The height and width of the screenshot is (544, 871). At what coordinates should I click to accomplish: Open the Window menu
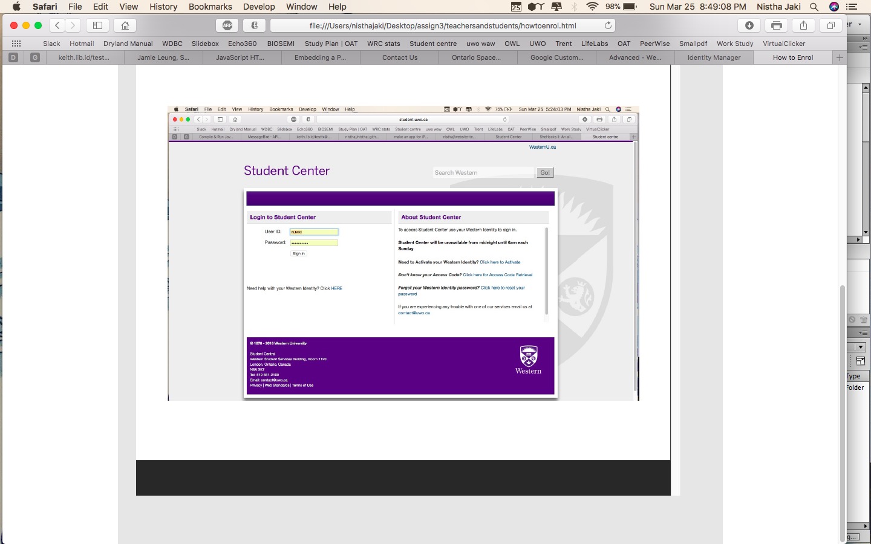pyautogui.click(x=301, y=7)
